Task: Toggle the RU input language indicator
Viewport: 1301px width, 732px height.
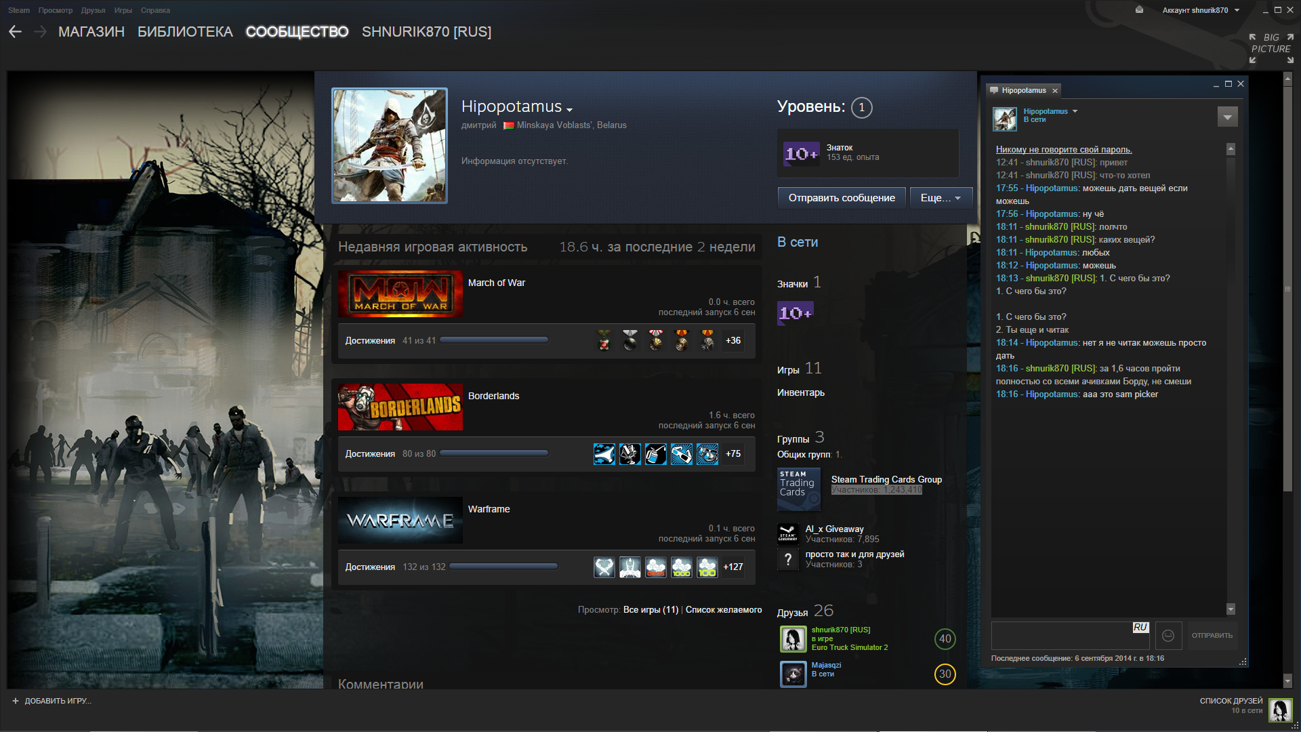Action: [x=1140, y=628]
